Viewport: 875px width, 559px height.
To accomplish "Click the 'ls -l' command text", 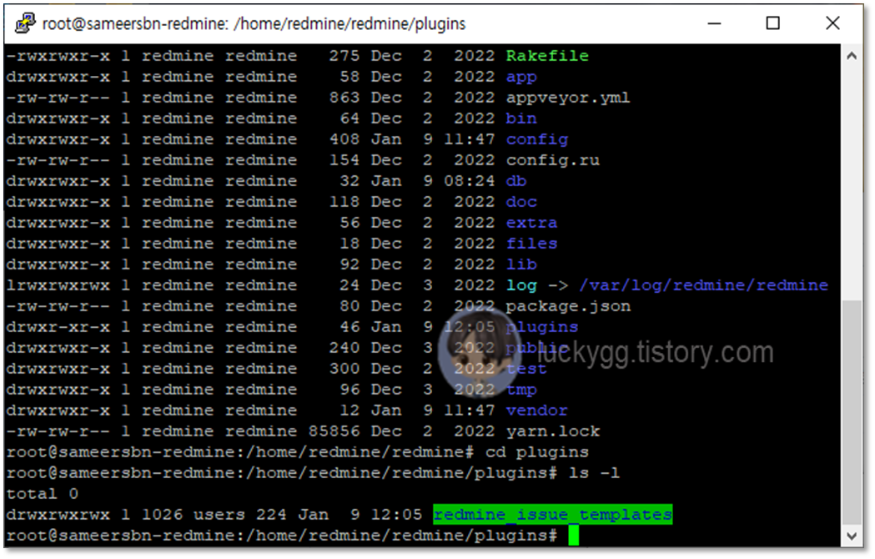I will coord(594,473).
